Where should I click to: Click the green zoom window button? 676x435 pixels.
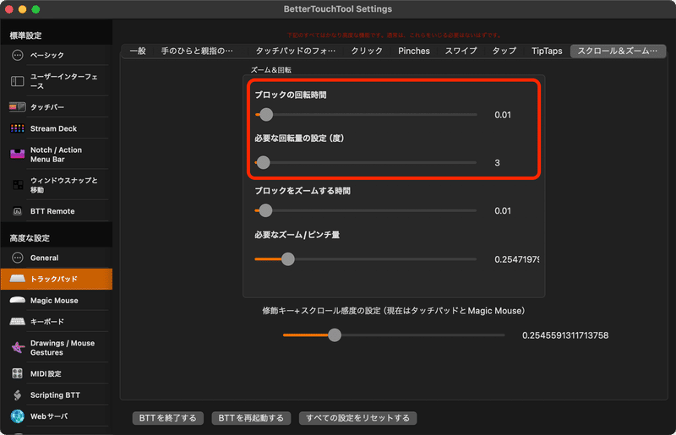click(x=35, y=9)
